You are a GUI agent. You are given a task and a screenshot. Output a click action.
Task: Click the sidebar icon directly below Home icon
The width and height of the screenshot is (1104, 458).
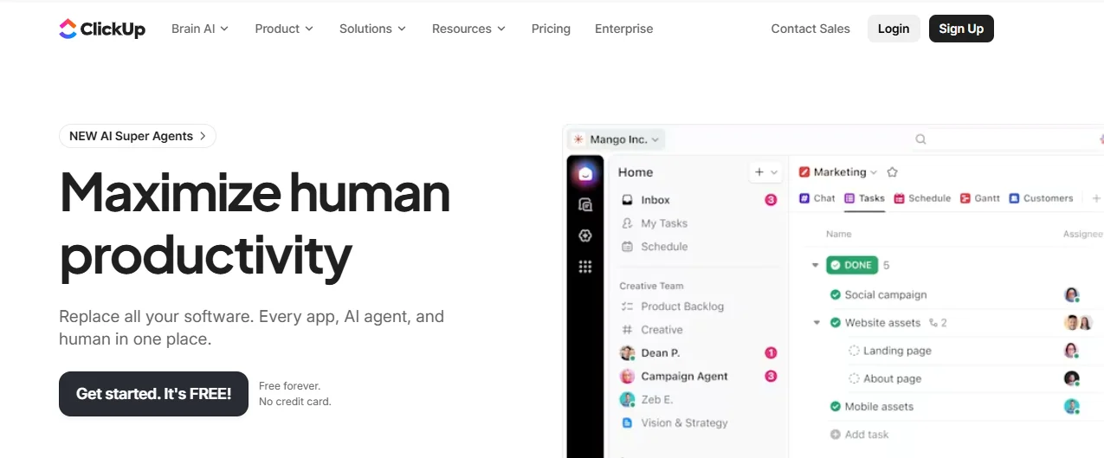(585, 205)
